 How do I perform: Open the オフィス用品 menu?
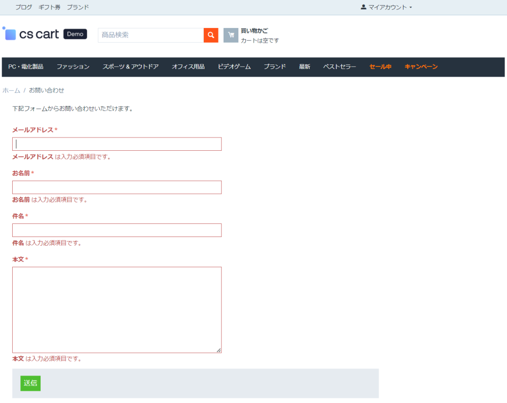coord(188,66)
